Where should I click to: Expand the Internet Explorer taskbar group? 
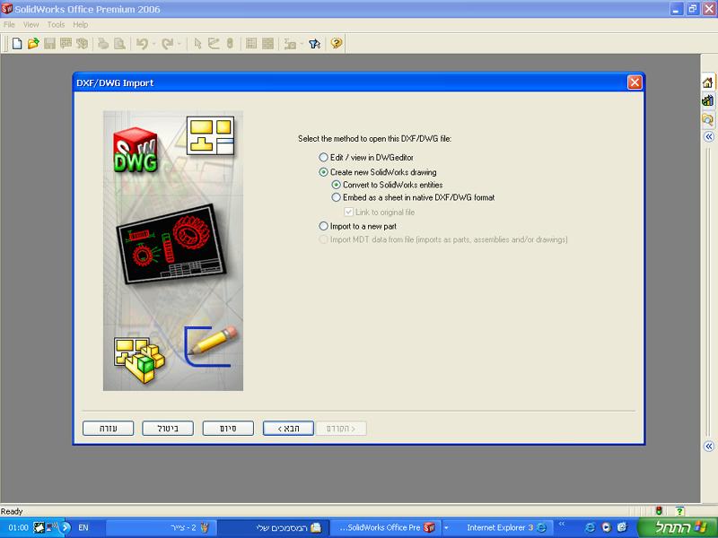[446, 527]
